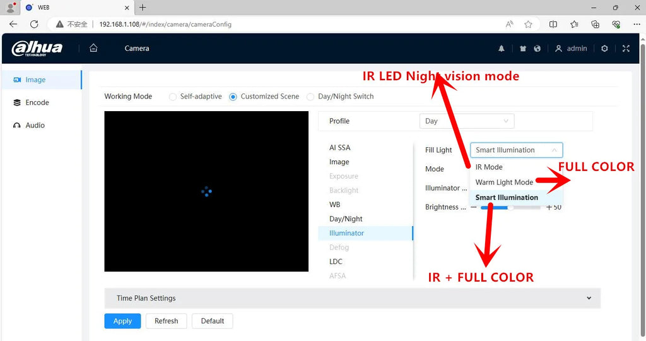This screenshot has width=646, height=341.
Task: Open language globe icon
Action: click(x=537, y=49)
